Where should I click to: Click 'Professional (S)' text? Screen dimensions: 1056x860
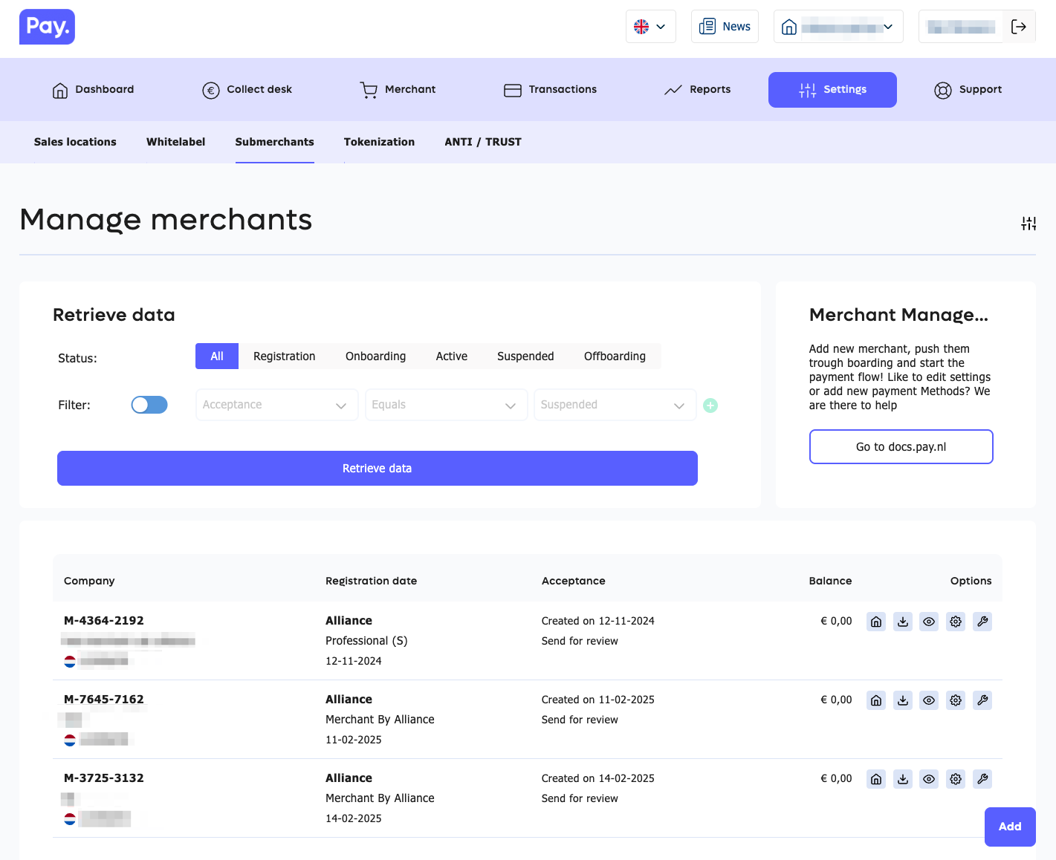click(x=366, y=641)
